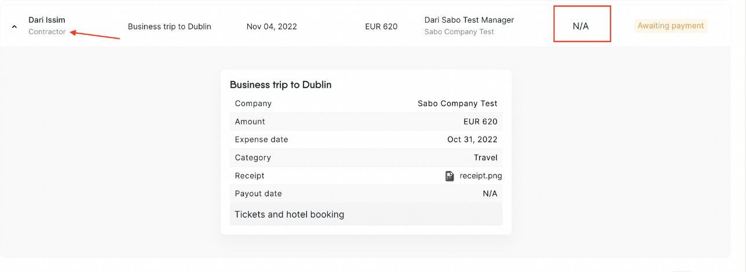Click the Nov 04, 2022 date cell

tap(272, 27)
